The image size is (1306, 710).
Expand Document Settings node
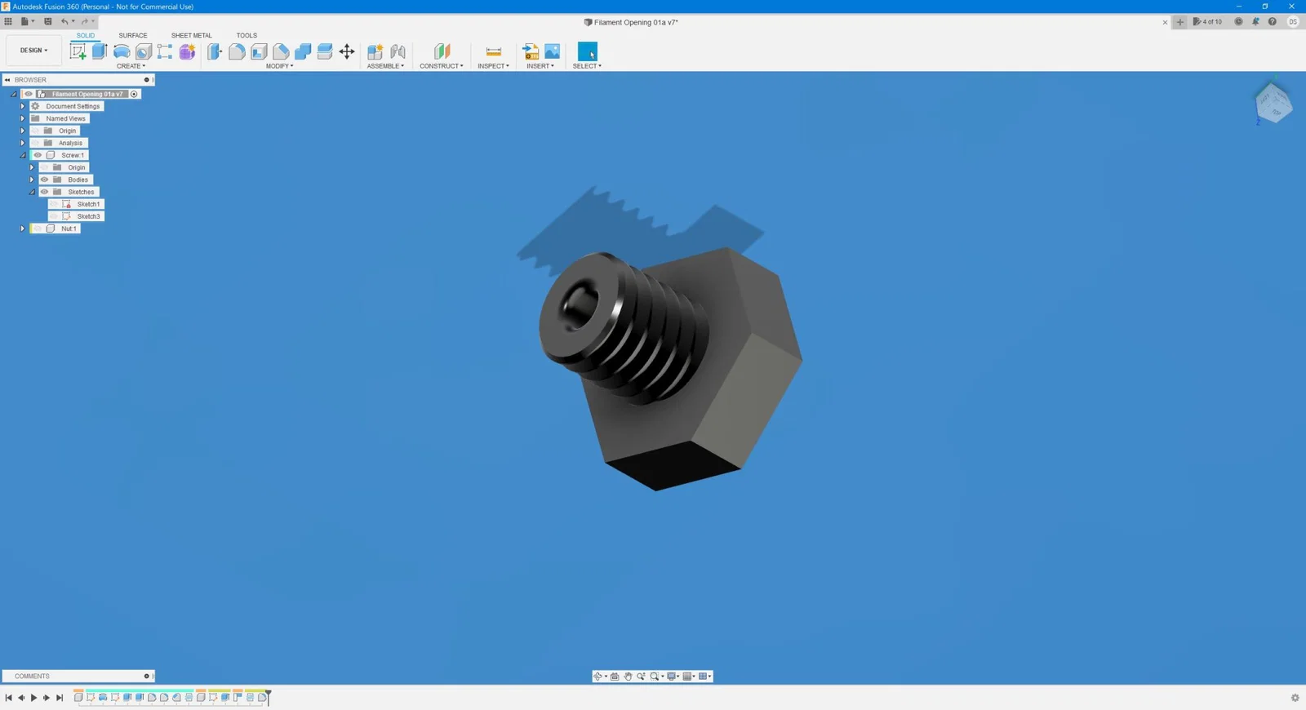coord(23,106)
